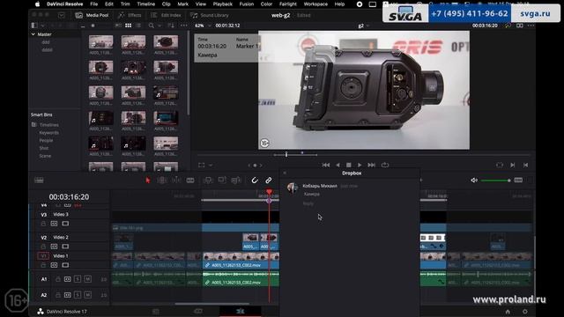This screenshot has height=317, width=564.
Task: Select the red arrow Selection Mode tool
Action: pyautogui.click(x=148, y=180)
